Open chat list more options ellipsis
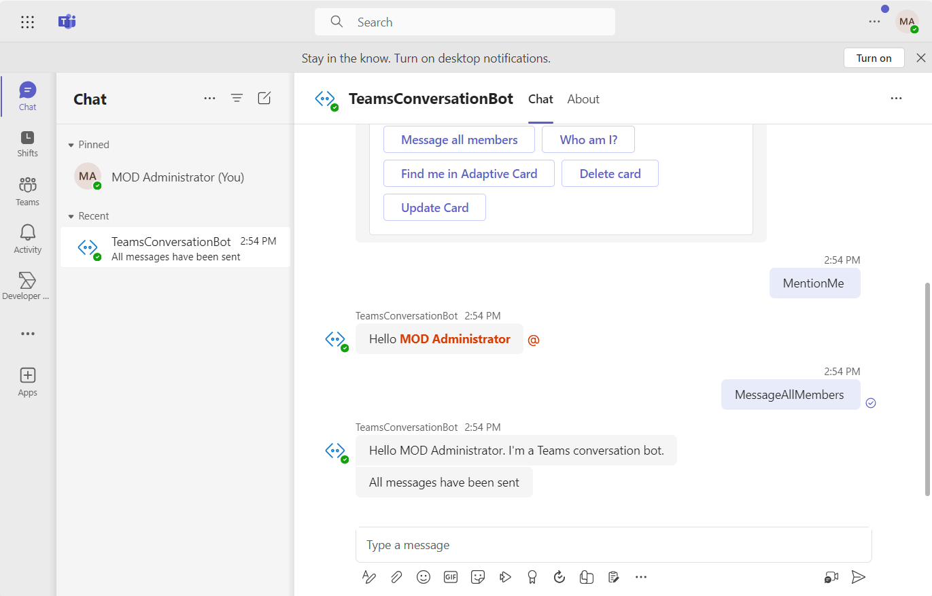The height and width of the screenshot is (596, 932). click(209, 99)
